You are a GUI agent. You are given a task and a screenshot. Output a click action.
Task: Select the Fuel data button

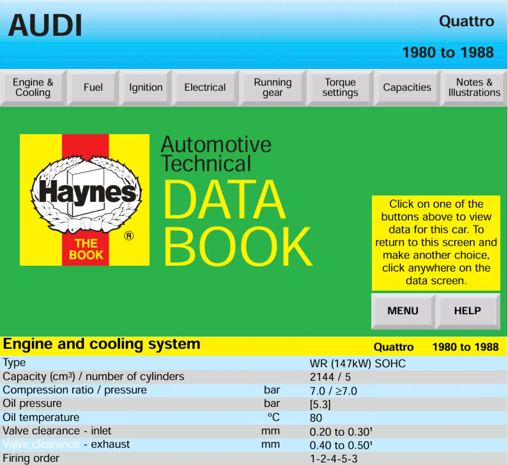93,88
